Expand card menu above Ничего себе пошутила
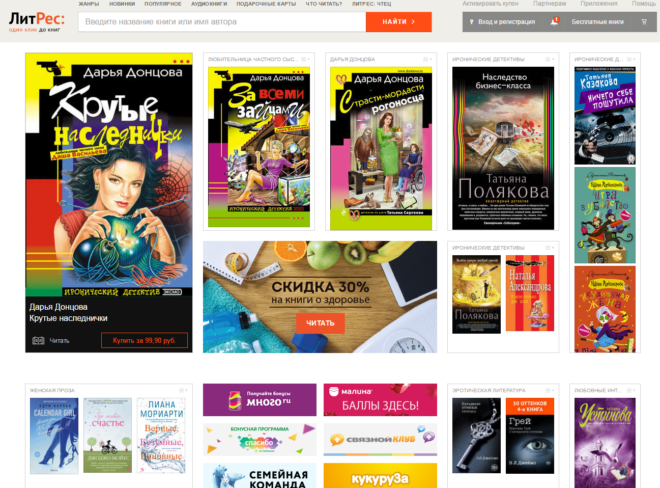The width and height of the screenshot is (660, 488). click(x=631, y=60)
